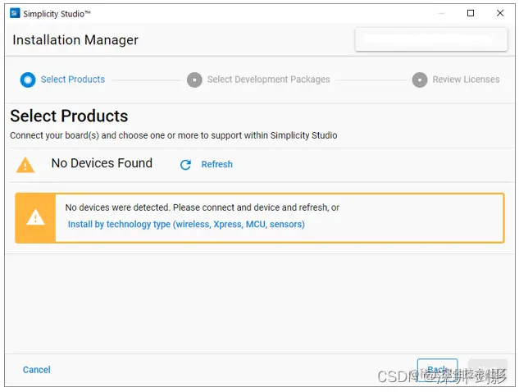Click the Review Licenses step circle icon
The width and height of the screenshot is (519, 392).
pyautogui.click(x=420, y=80)
